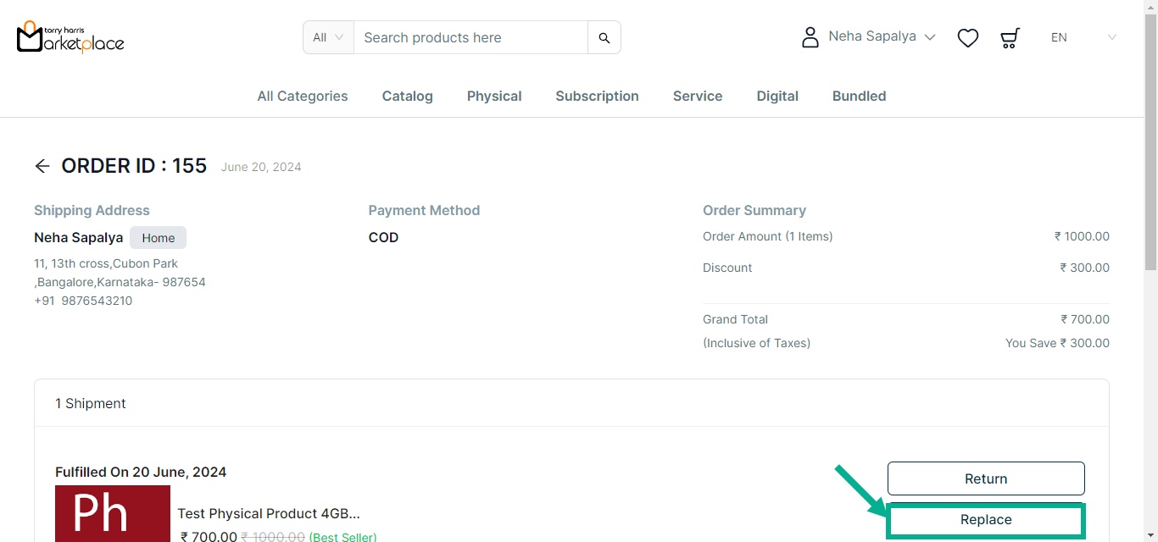Click the Return button

(x=986, y=478)
